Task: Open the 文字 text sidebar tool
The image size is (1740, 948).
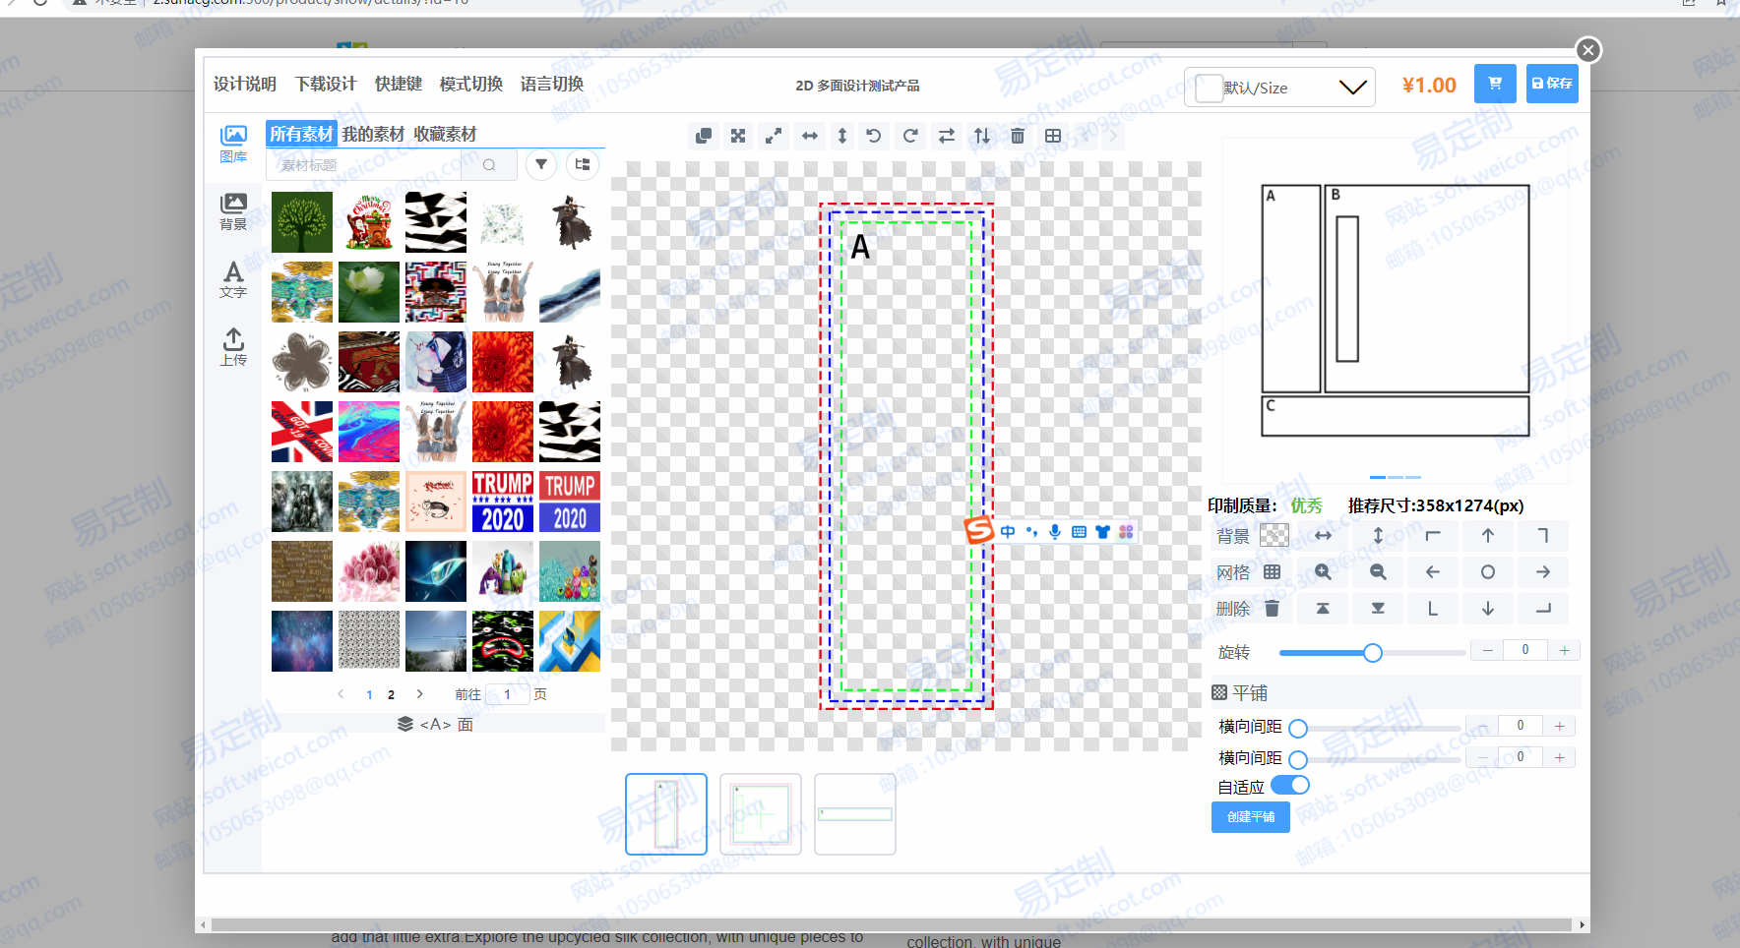Action: 233,279
